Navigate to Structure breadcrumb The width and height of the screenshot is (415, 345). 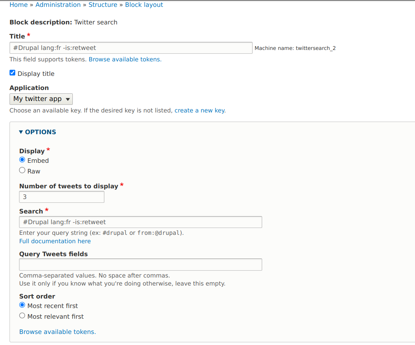coord(103,5)
